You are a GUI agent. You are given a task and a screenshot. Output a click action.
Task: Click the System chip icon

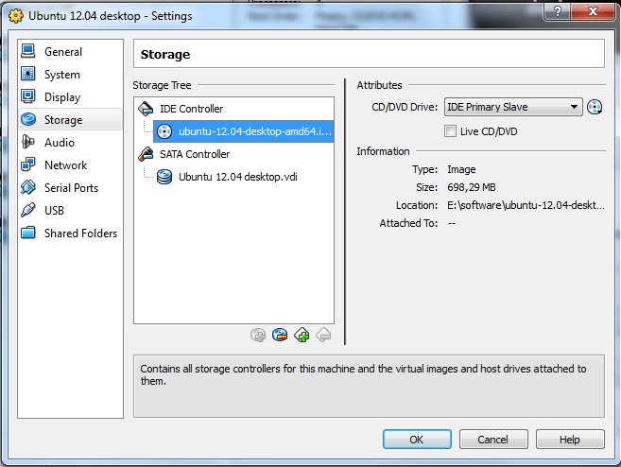(x=28, y=74)
